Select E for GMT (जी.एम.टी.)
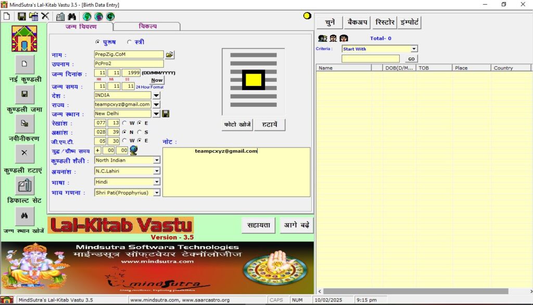The width and height of the screenshot is (533, 305). coord(139,140)
